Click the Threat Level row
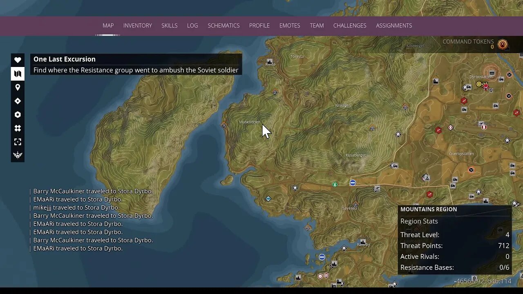This screenshot has width=523, height=294. click(x=455, y=235)
